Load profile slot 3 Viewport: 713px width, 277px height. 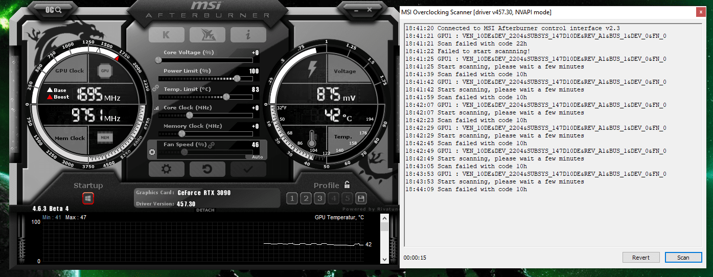[319, 198]
